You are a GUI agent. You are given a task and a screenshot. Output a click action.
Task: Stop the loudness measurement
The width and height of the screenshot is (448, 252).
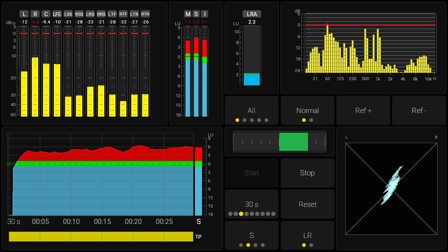click(x=307, y=173)
